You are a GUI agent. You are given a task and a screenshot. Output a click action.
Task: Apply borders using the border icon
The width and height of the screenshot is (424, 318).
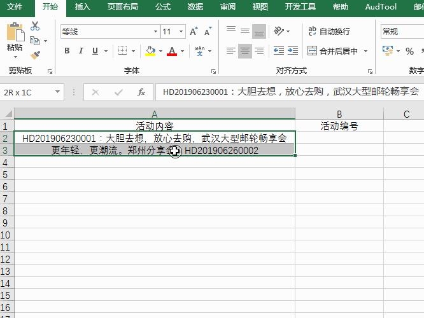click(x=122, y=51)
